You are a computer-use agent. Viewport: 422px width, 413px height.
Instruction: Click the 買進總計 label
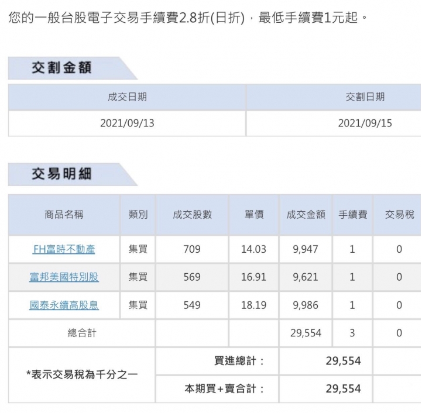[x=239, y=361]
